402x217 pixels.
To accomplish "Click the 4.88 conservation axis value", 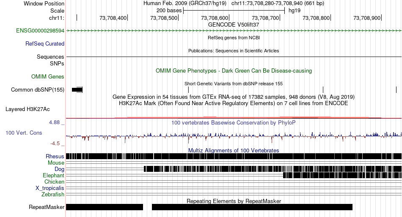I will click(x=54, y=122).
